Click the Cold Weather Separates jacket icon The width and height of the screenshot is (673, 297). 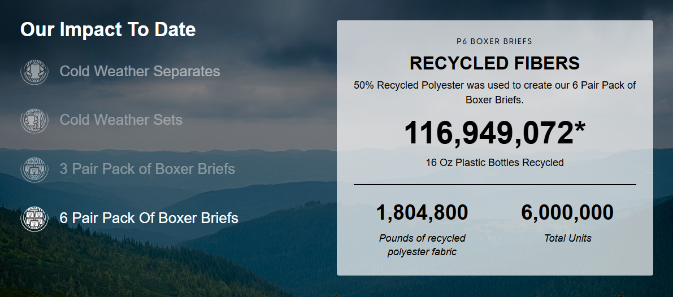tap(34, 71)
